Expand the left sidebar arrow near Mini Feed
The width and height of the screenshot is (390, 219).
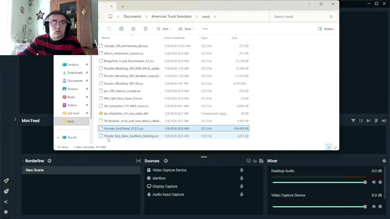coord(15,120)
